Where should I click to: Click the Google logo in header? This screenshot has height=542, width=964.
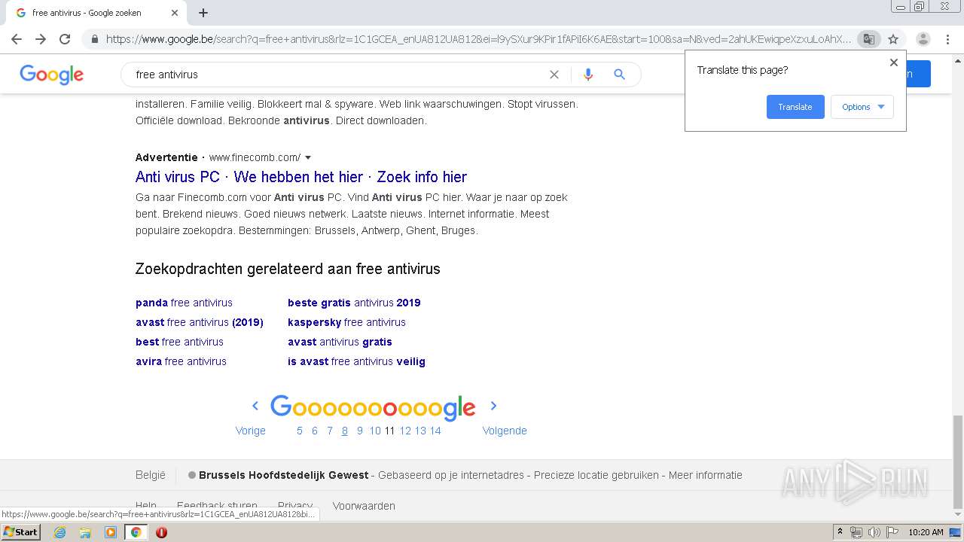(52, 75)
